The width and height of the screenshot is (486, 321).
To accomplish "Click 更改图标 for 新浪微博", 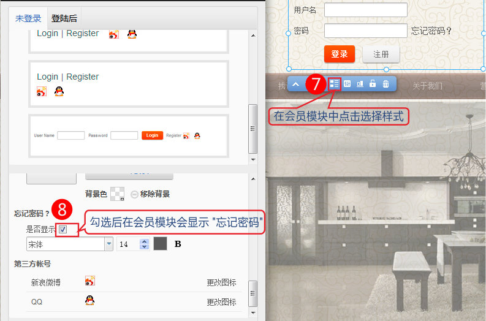I will pos(221,283).
